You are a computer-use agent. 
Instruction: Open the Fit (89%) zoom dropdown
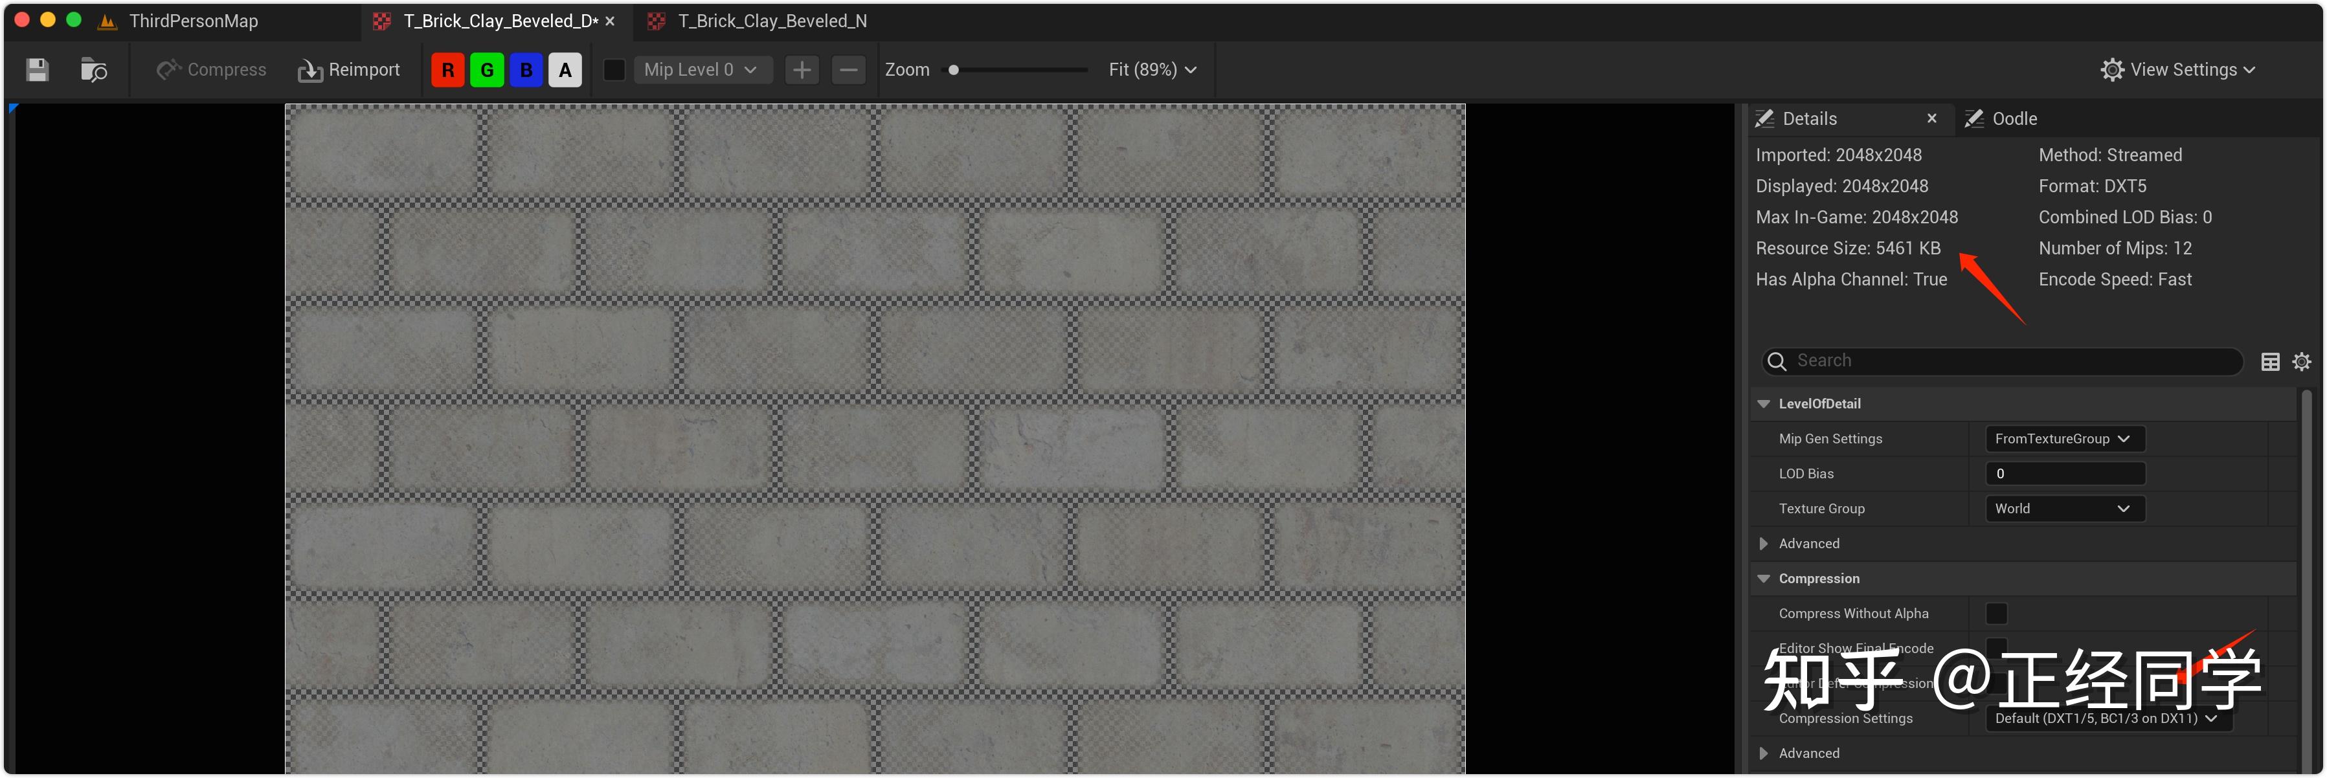(1152, 69)
